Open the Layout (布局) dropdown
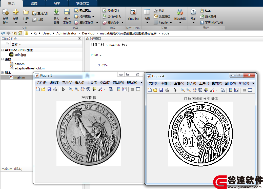Viewport: 263px width, 189px height. [147, 23]
